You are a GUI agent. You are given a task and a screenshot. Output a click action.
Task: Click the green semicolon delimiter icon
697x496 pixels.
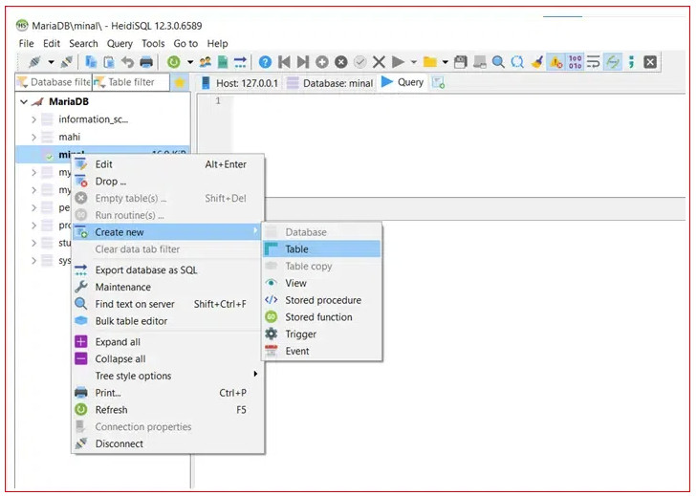point(631,62)
